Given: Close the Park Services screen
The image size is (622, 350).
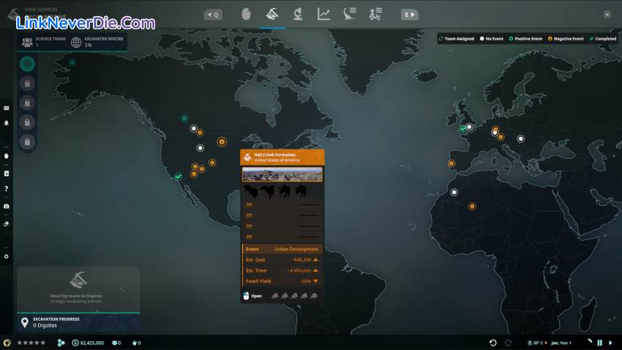Looking at the screenshot, I should [x=607, y=14].
